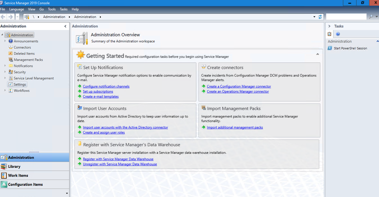Click the Set up subscriptions link
The image size is (379, 197).
pyautogui.click(x=98, y=91)
